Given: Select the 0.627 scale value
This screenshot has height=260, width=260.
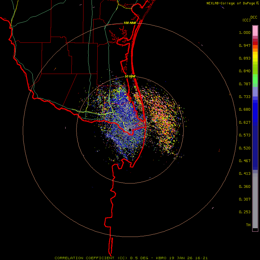Looking at the screenshot, I should click(x=245, y=122).
